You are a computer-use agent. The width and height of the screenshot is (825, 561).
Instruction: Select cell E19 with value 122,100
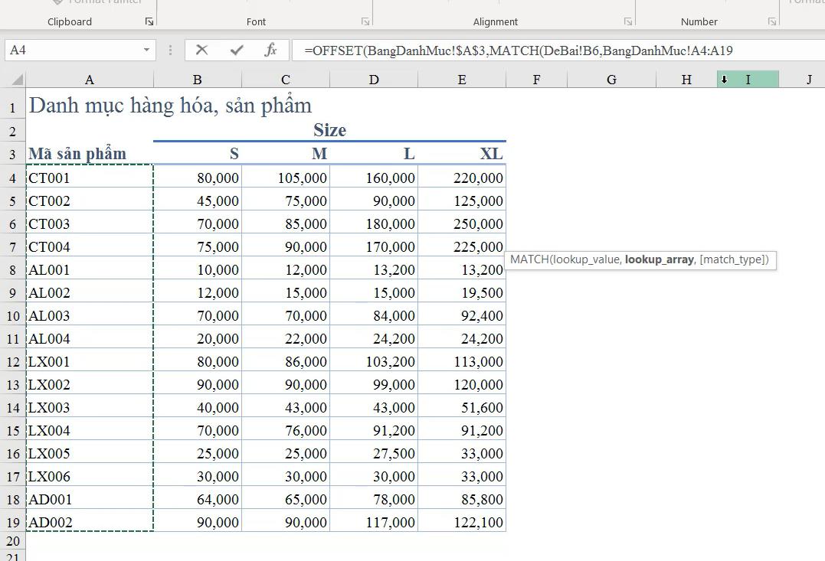(x=462, y=522)
